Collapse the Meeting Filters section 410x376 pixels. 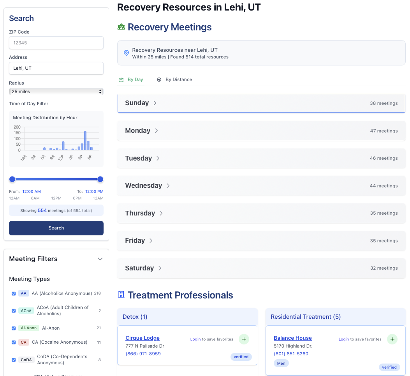pyautogui.click(x=100, y=259)
